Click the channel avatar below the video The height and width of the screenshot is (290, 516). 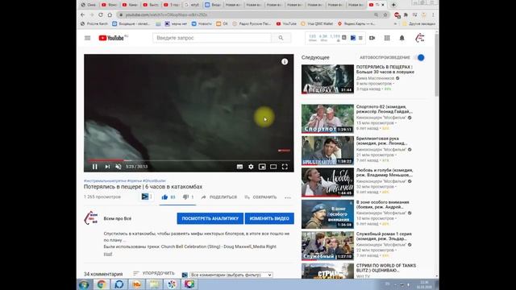[x=91, y=218]
